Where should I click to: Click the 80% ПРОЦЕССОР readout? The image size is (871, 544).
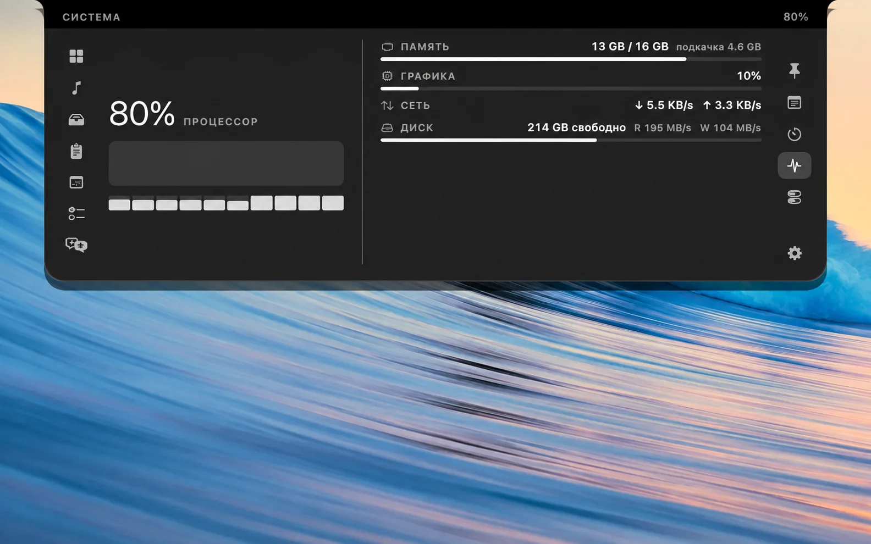(183, 114)
